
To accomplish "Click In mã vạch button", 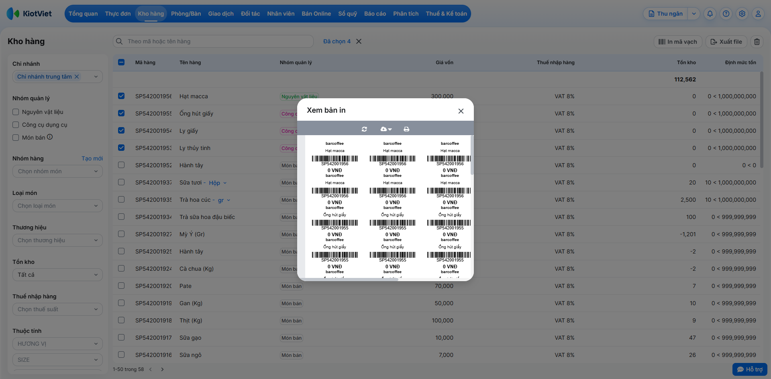I will [678, 42].
